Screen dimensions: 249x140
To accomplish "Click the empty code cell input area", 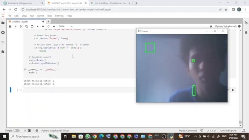I will [79, 90].
